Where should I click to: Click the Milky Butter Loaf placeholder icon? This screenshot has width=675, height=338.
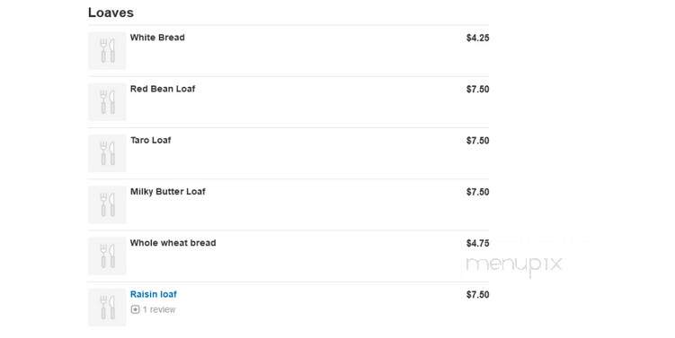click(107, 204)
